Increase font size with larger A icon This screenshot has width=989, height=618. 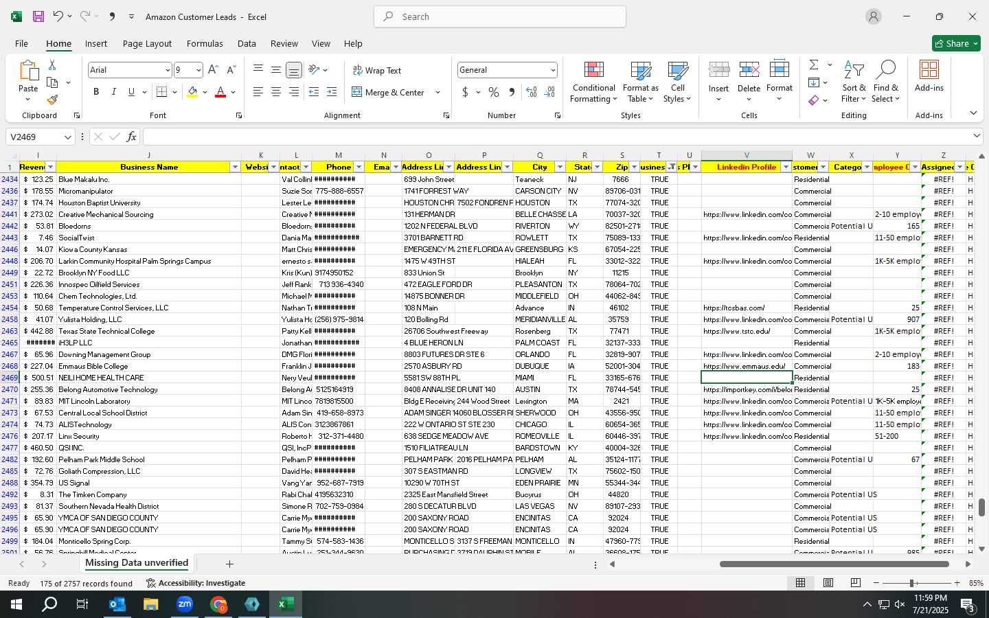(213, 70)
